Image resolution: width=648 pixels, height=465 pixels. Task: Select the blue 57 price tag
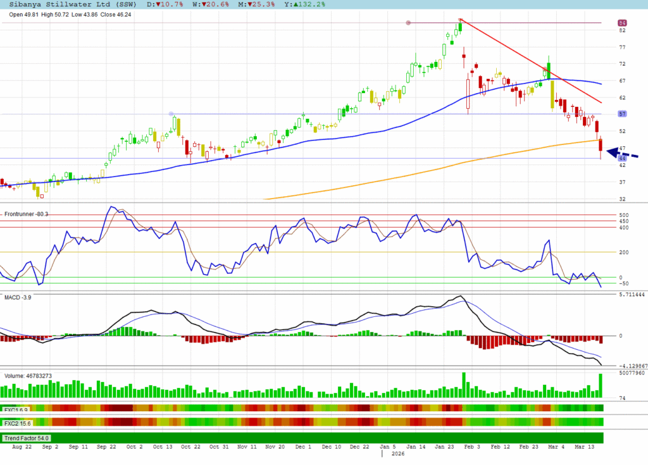click(622, 114)
